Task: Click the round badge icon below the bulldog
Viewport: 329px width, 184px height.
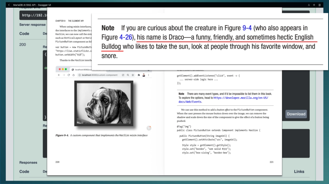Action: pyautogui.click(x=149, y=128)
